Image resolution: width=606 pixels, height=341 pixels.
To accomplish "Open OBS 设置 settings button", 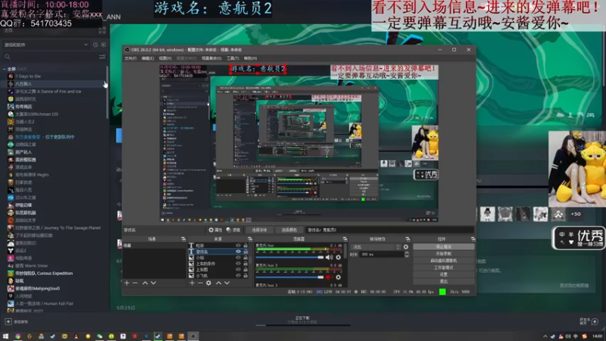I will tap(444, 274).
